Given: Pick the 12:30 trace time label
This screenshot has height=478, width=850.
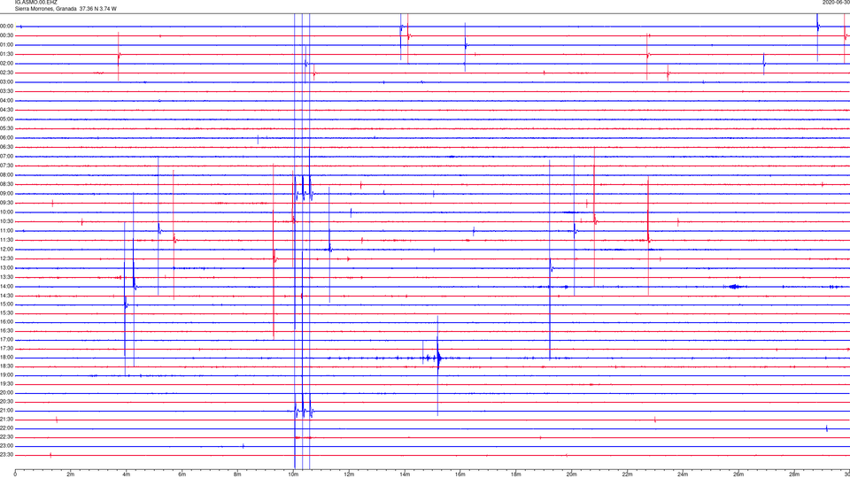Looking at the screenshot, I should (x=6, y=258).
